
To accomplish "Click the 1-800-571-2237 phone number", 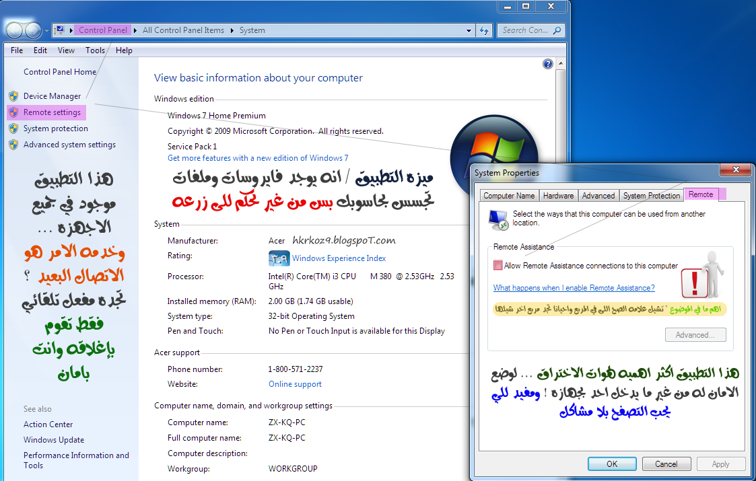I will click(296, 369).
